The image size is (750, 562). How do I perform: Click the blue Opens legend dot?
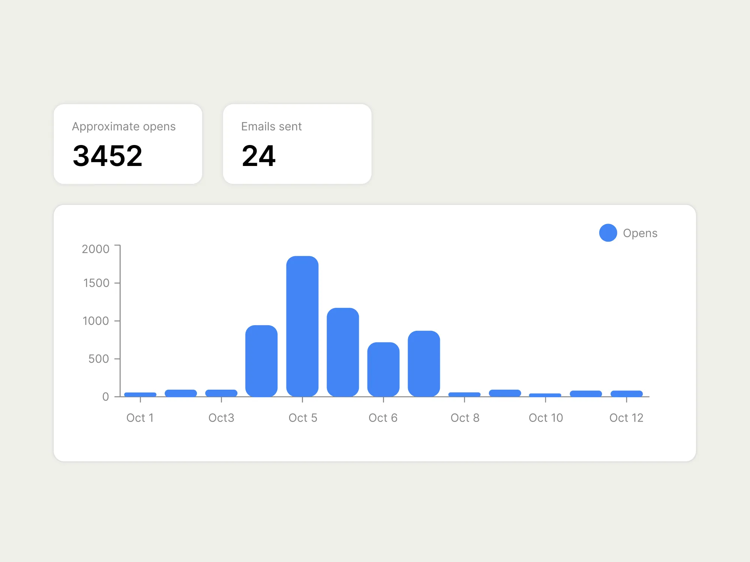click(608, 233)
